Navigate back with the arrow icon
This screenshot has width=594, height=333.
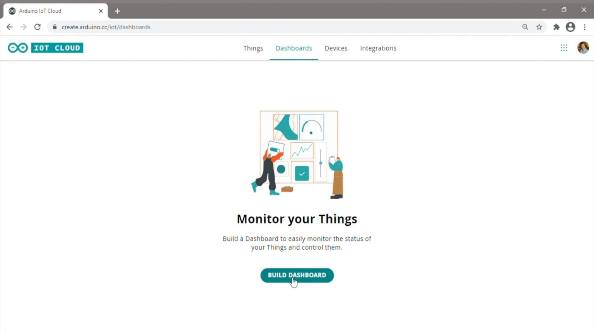click(x=10, y=27)
